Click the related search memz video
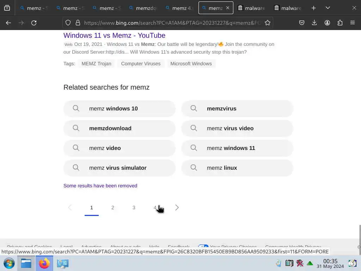Screen dimensions: 361x271 [120, 148]
